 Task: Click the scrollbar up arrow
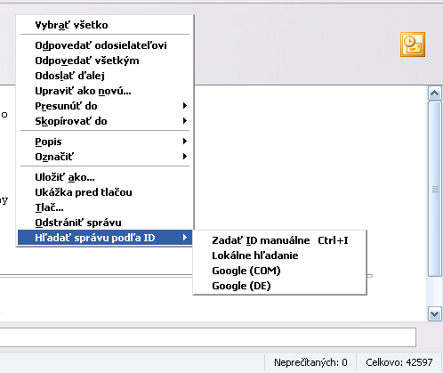(x=435, y=93)
